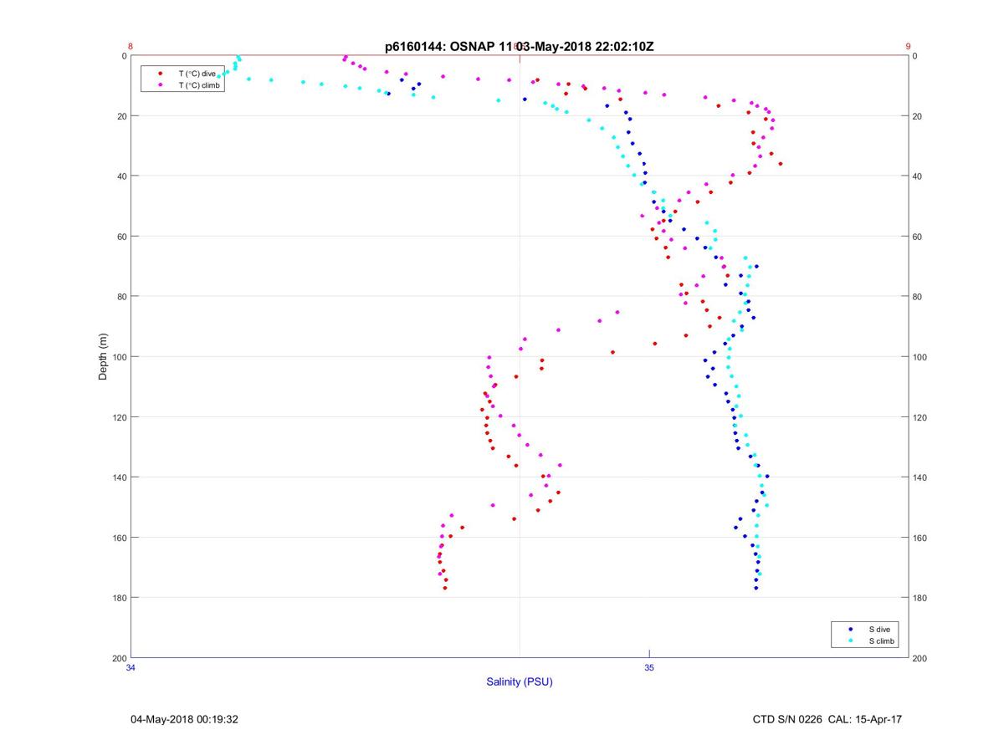Viewport: 1004px width, 740px height.
Task: Click right depth axis tick label 0
Action: (915, 56)
